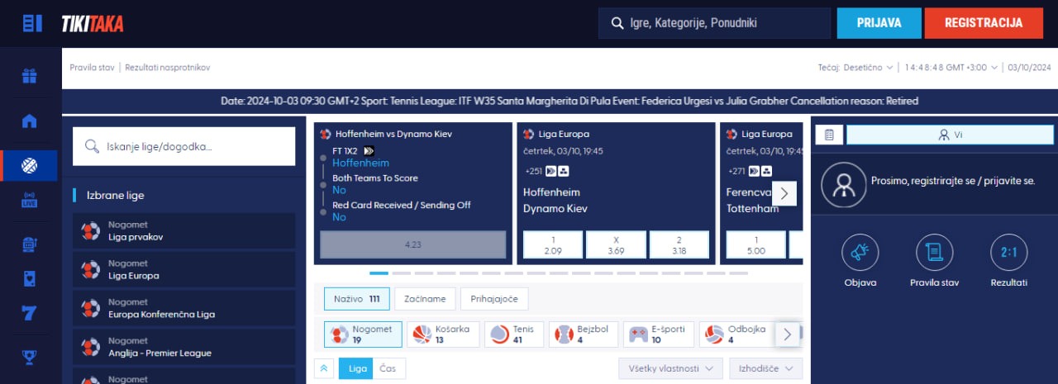Select the sports ball icon in sidebar
This screenshot has height=384, width=1058.
(x=30, y=166)
